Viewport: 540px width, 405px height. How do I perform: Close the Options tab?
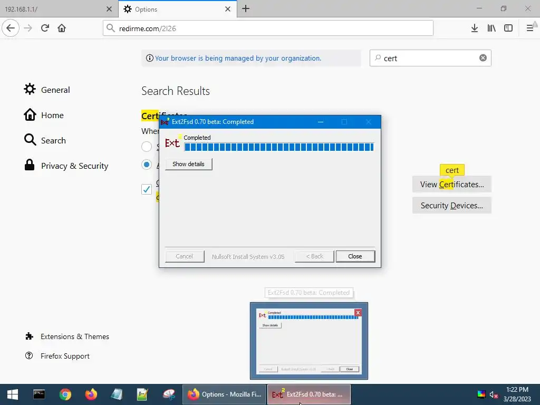[x=228, y=9]
